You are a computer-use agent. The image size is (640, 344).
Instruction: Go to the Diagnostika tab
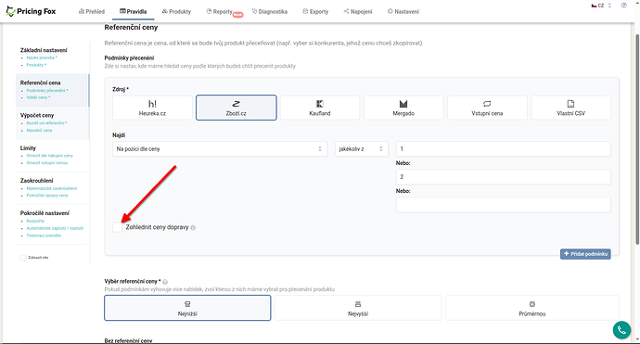coord(270,11)
